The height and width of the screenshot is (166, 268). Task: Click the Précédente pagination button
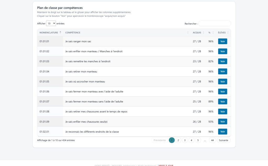[x=160, y=140]
